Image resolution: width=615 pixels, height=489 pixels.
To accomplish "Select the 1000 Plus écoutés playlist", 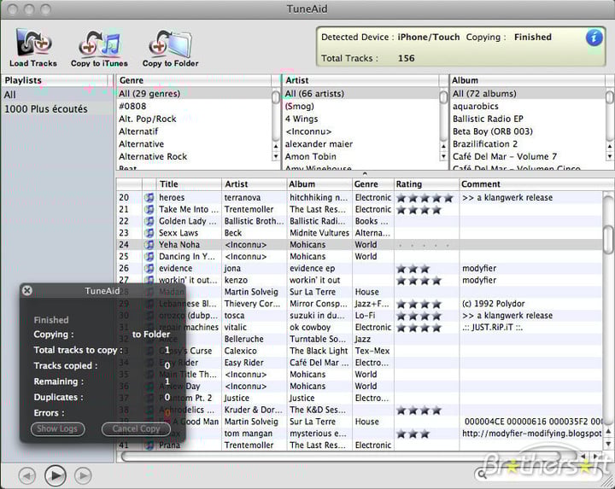I will pyautogui.click(x=57, y=109).
